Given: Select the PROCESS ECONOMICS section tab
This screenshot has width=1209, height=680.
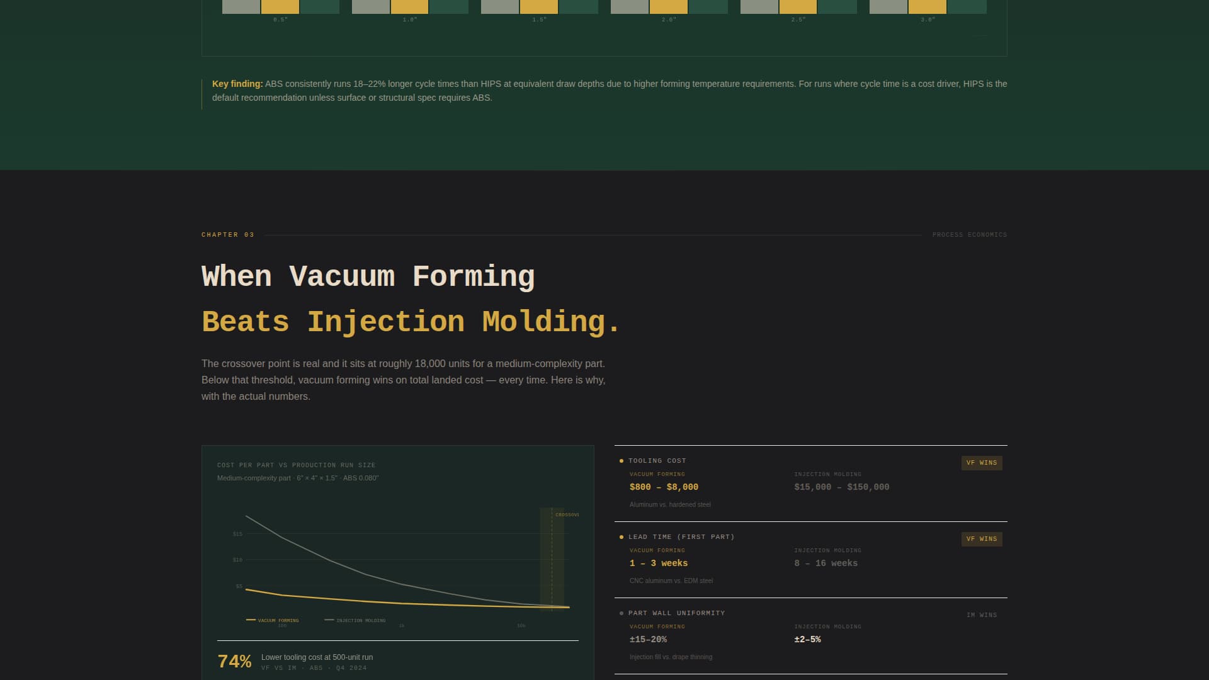Looking at the screenshot, I should pyautogui.click(x=970, y=234).
